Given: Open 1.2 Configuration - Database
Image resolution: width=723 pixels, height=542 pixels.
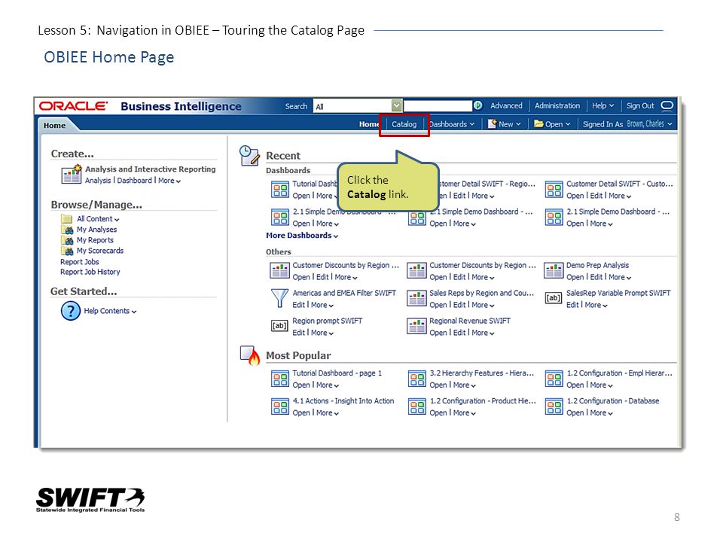Looking at the screenshot, I should [x=575, y=413].
